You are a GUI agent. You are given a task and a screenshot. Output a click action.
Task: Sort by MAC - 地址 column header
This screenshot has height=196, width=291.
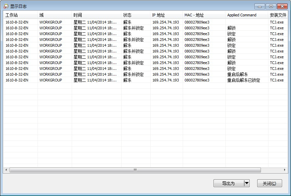click(x=204, y=15)
